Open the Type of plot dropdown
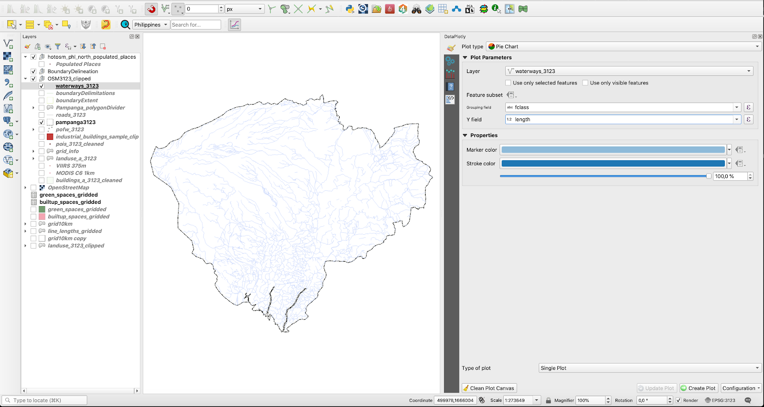The height and width of the screenshot is (407, 764). (649, 368)
